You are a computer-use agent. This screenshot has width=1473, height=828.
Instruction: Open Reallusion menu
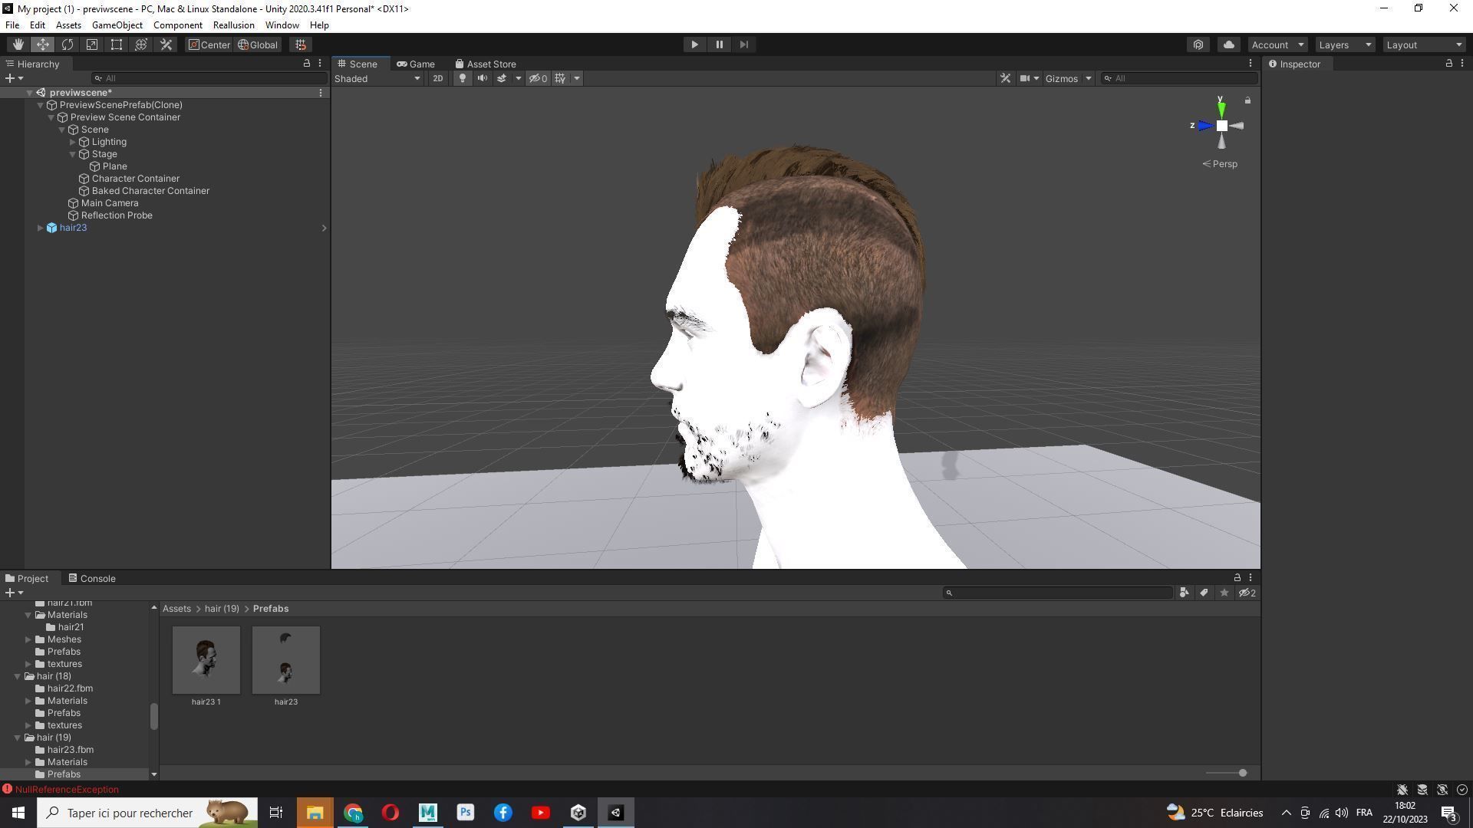(x=233, y=25)
